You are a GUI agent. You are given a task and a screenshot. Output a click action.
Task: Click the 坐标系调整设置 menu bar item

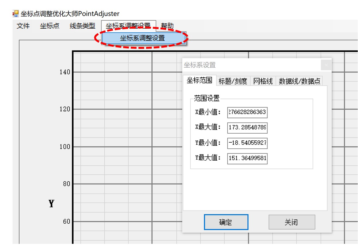pos(128,26)
